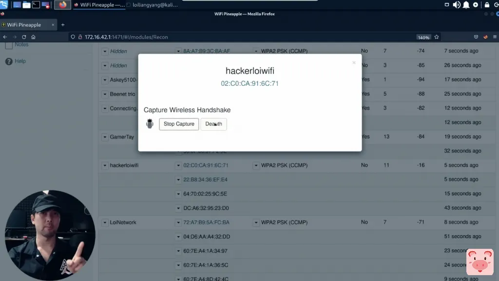Open the dropdown beside MAC 02:C0:CA:91:6C:71 in the table

178,165
